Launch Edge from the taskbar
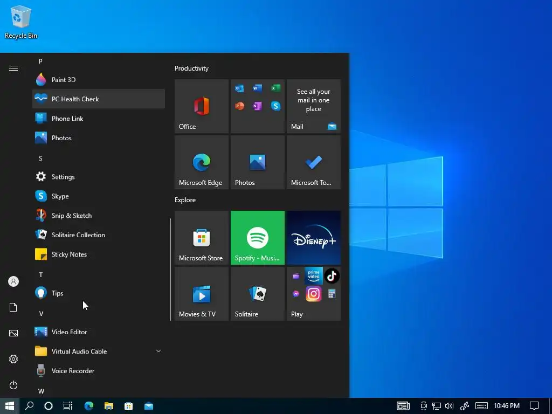 (89, 406)
